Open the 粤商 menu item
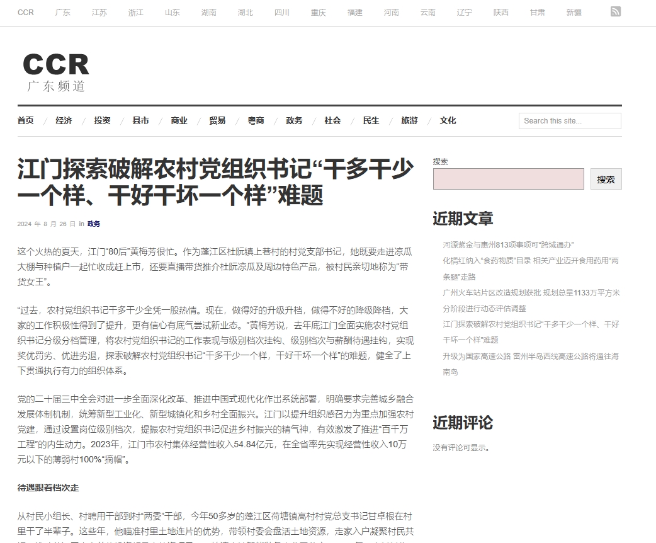Image resolution: width=656 pixels, height=543 pixels. pyautogui.click(x=256, y=120)
